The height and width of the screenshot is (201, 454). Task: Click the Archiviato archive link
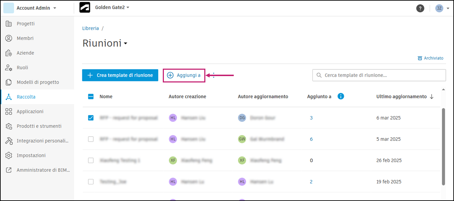431,58
